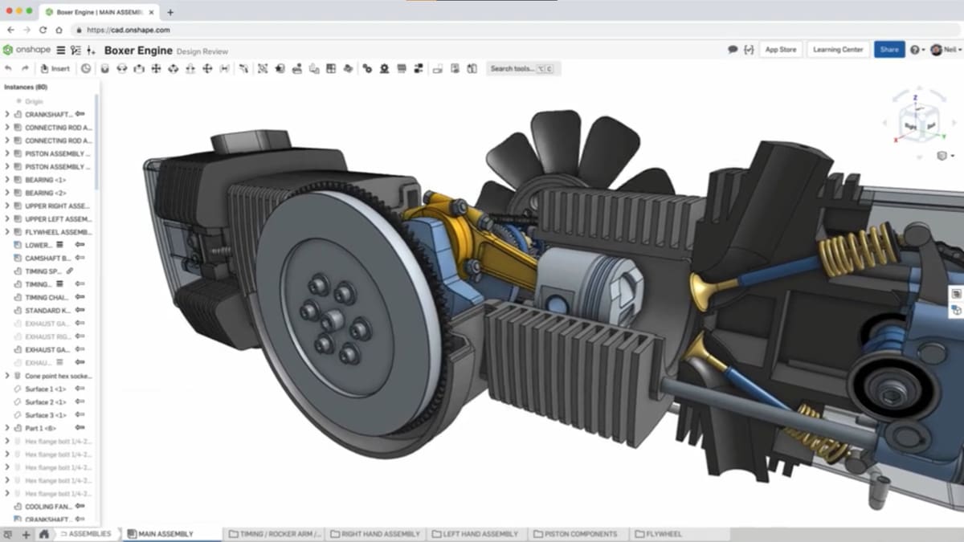Open the hamburger document menu
This screenshot has width=964, height=542.
tap(61, 50)
